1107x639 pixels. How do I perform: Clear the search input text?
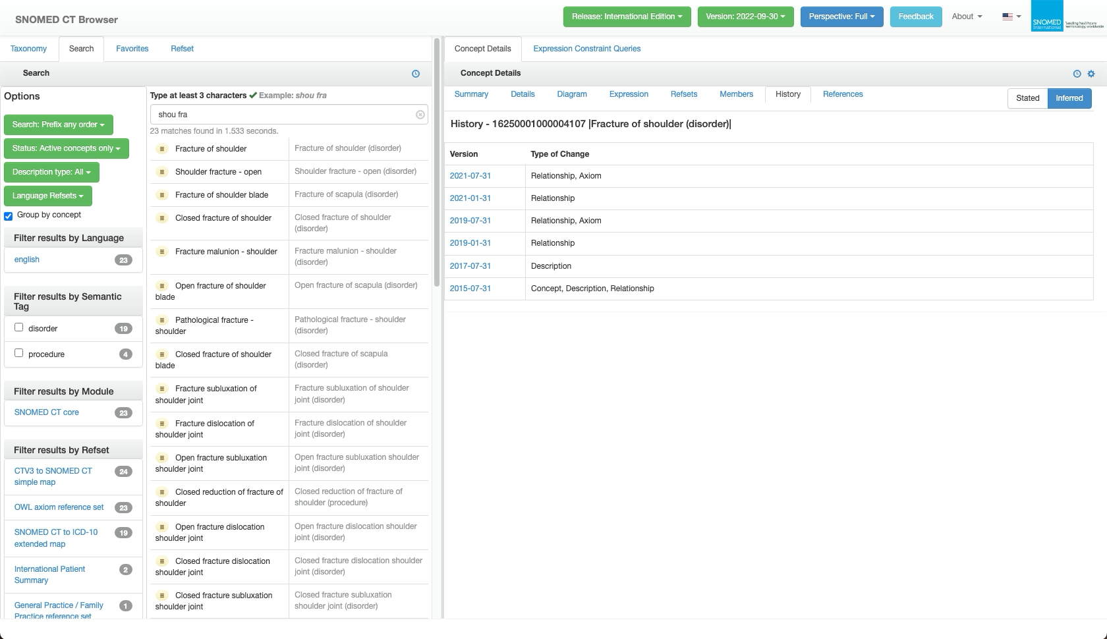click(x=420, y=115)
